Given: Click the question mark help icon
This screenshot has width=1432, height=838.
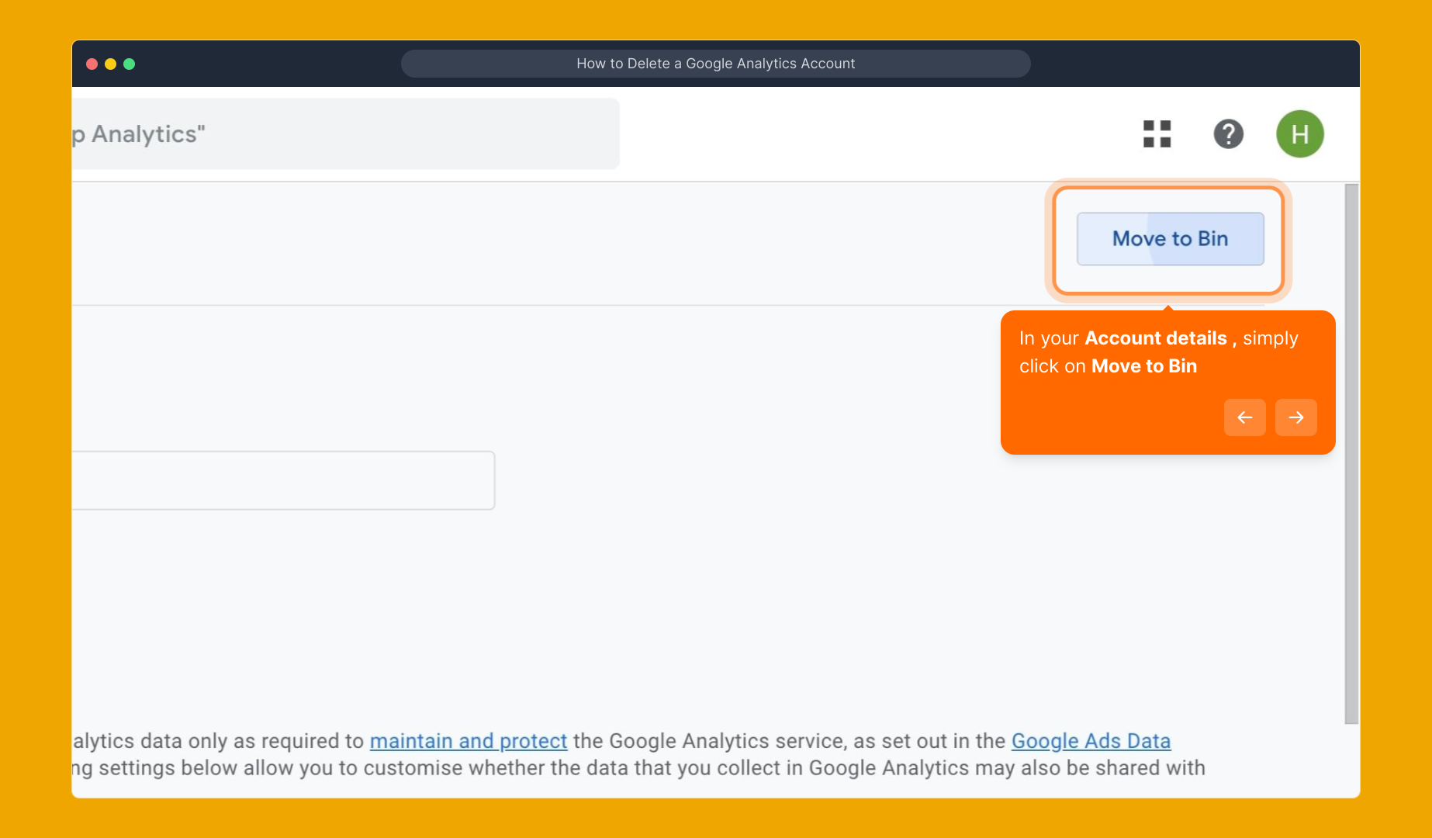Looking at the screenshot, I should (x=1228, y=134).
